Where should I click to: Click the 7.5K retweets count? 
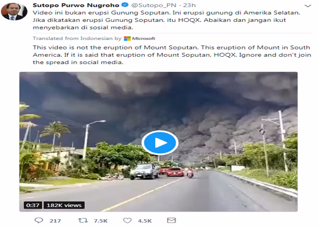point(100,221)
